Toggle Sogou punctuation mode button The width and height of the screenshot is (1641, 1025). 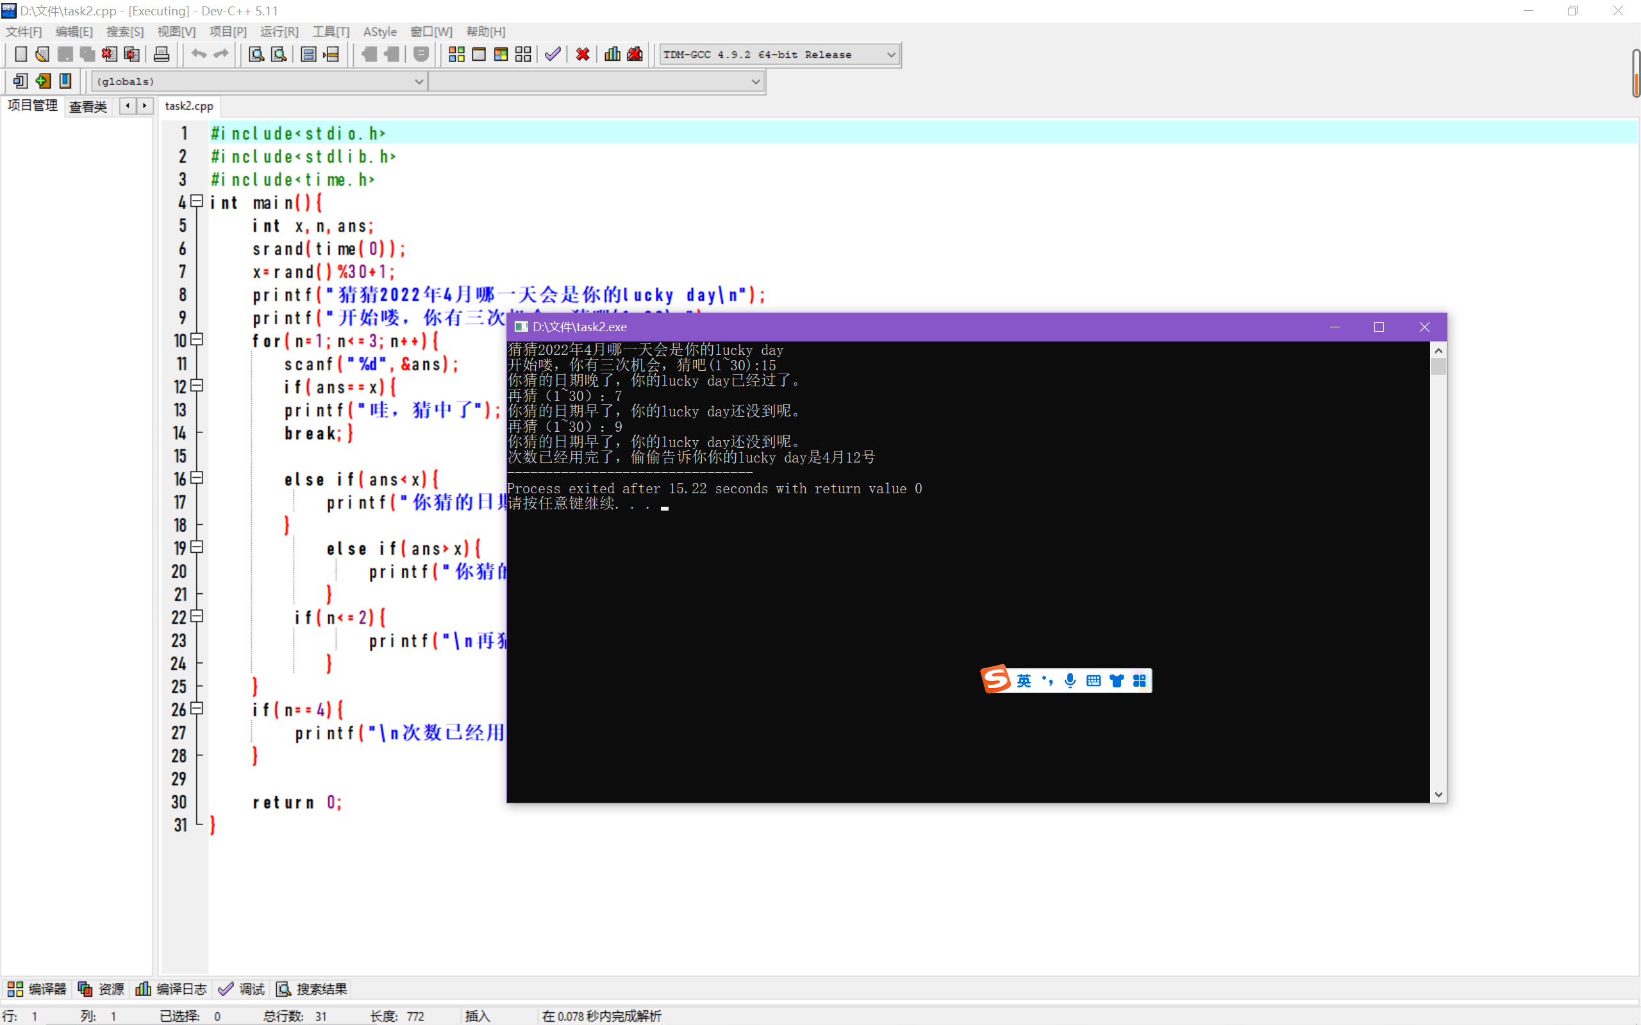coord(1047,680)
